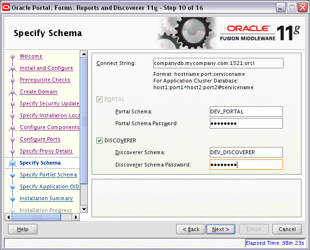Go to Configure Components step
310x250 pixels.
pyautogui.click(x=50, y=127)
